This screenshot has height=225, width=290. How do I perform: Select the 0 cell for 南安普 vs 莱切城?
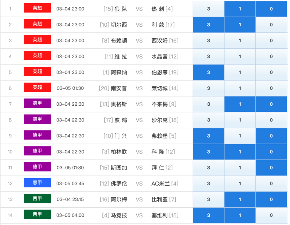pos(271,88)
